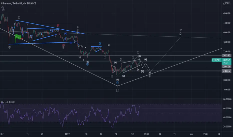Click the 2022 label on time axis
Screen dimensions: 233x137
(67, 134)
